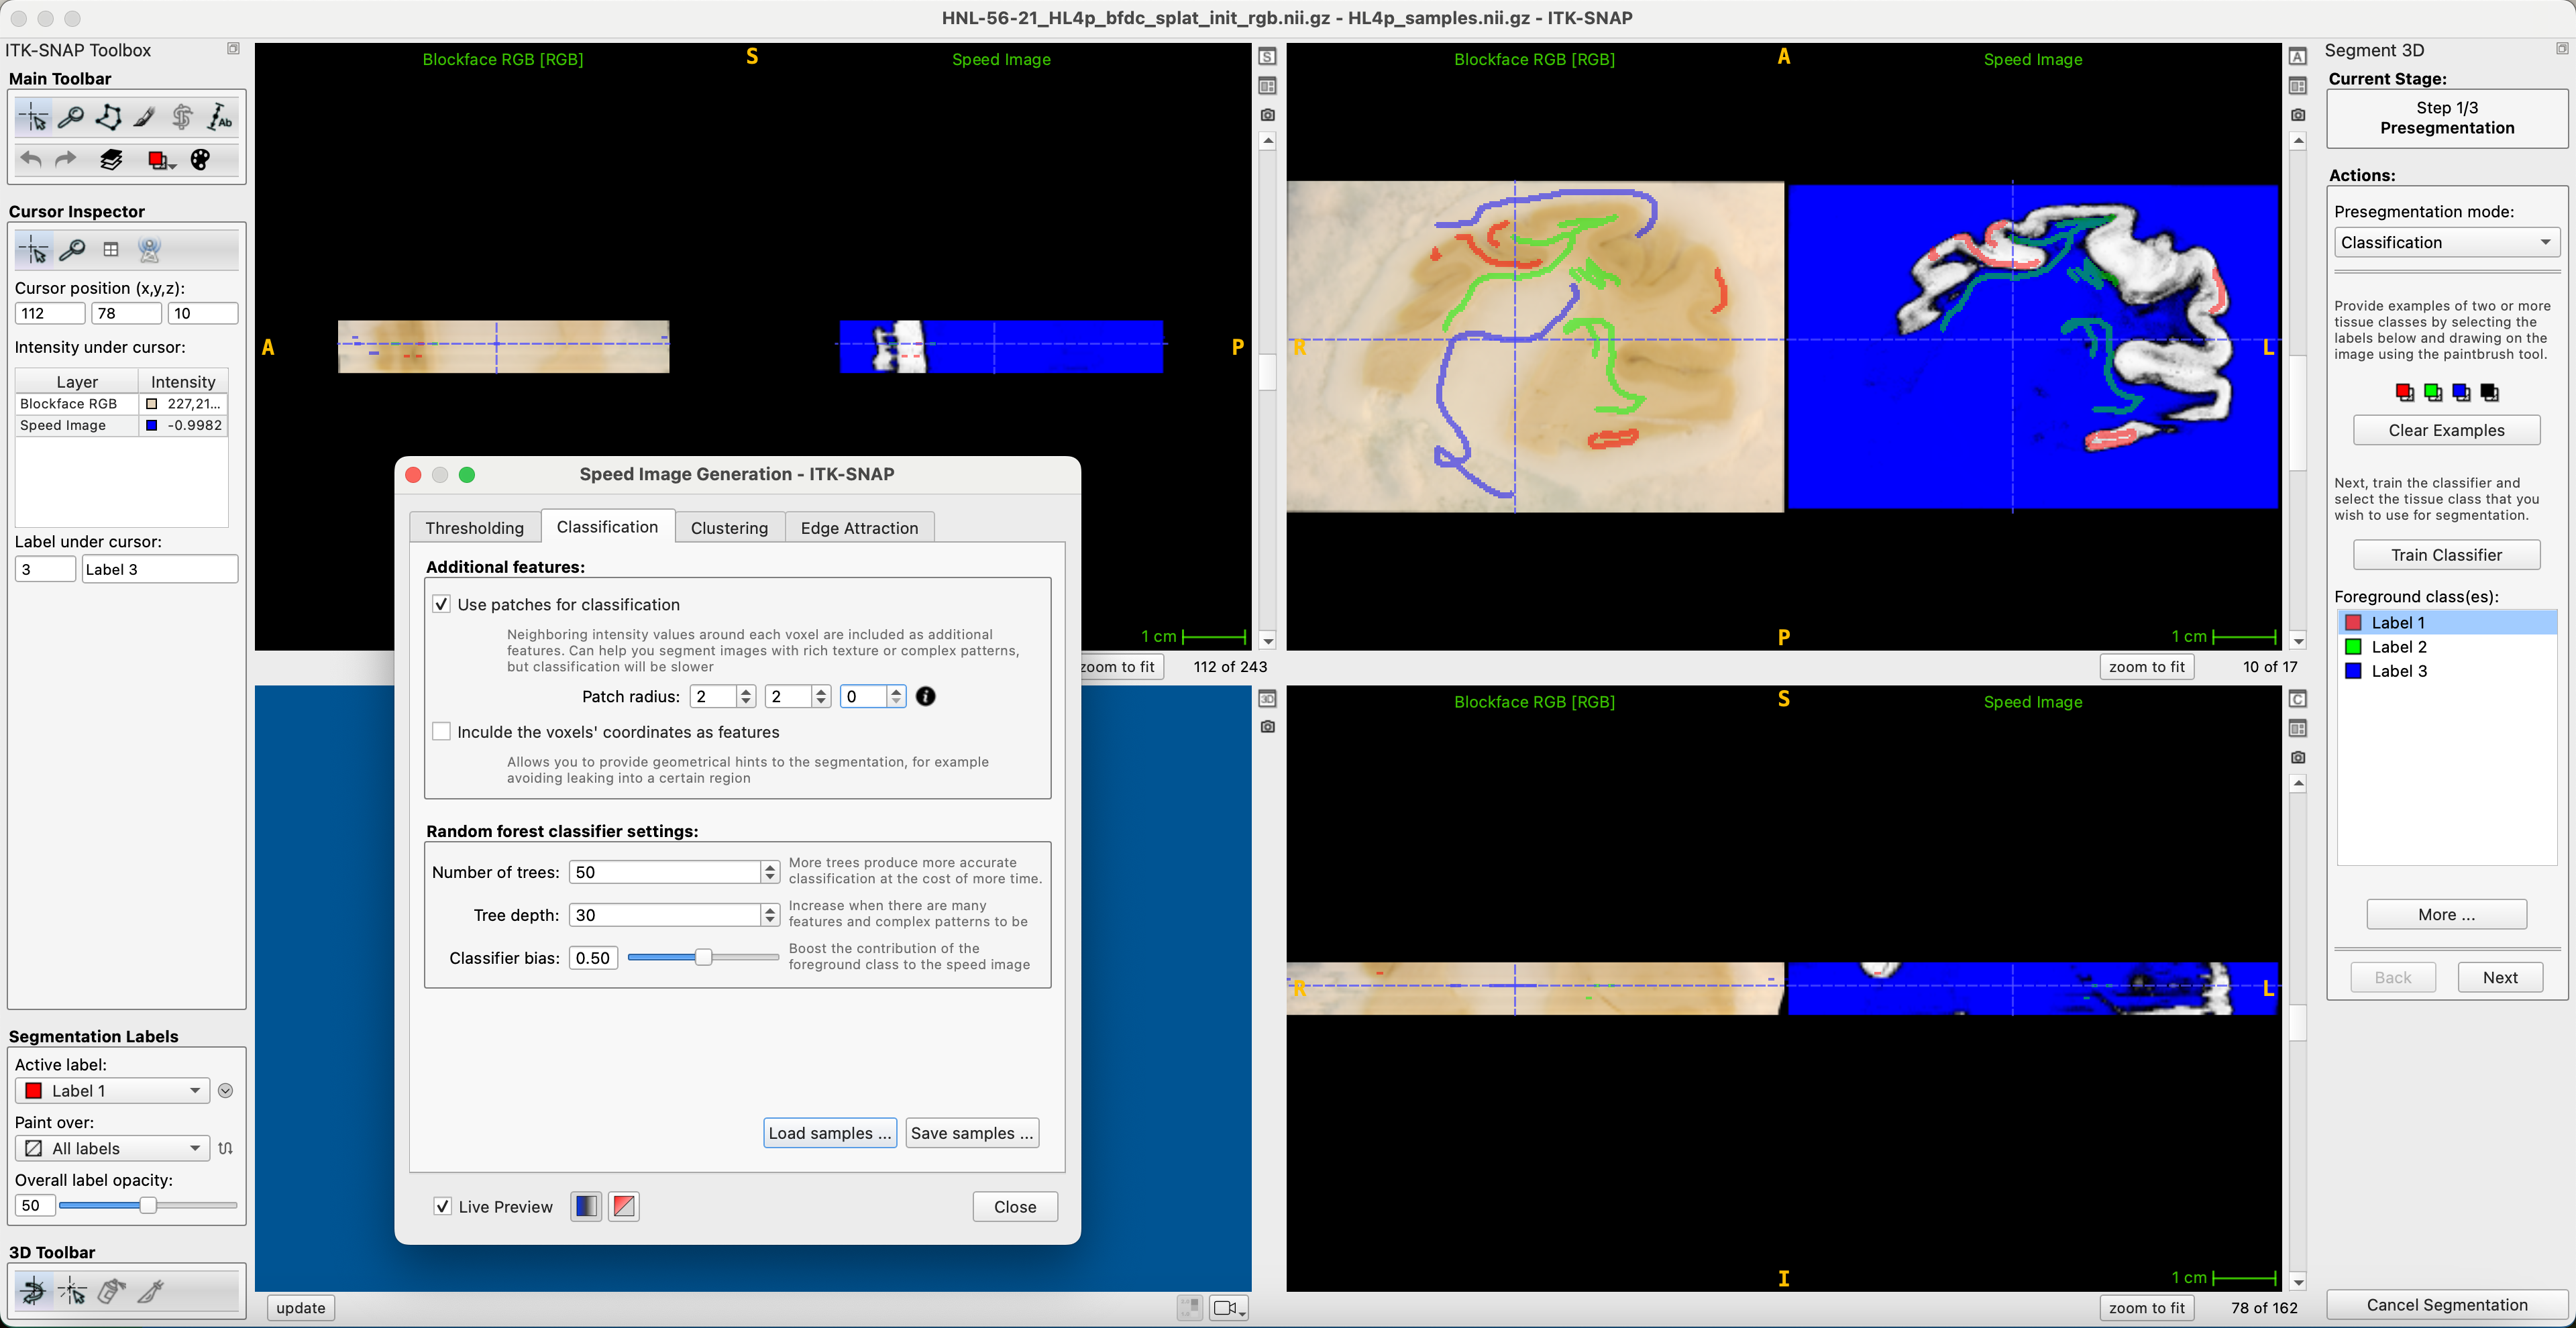The width and height of the screenshot is (2576, 1328).
Task: Click the Clear Examples button
Action: point(2447,430)
